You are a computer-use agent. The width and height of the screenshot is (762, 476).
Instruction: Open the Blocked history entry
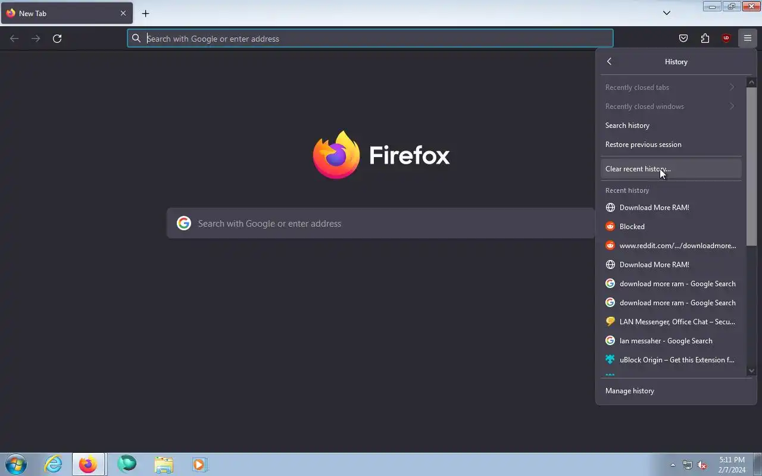[671, 227]
